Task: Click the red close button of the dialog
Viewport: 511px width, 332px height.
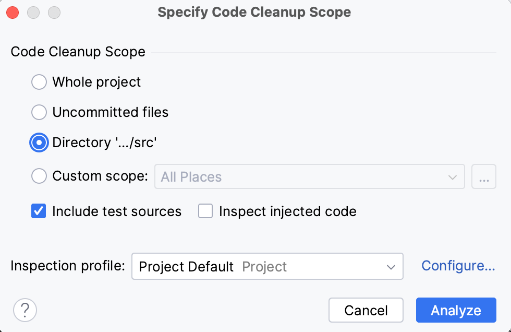Action: [13, 12]
